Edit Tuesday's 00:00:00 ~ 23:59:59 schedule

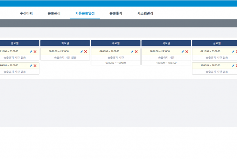[82, 52]
